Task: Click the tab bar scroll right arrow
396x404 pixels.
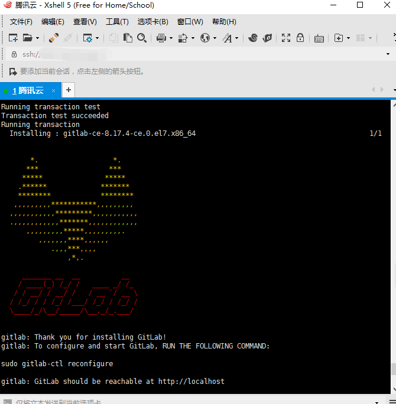Action: tap(382, 90)
